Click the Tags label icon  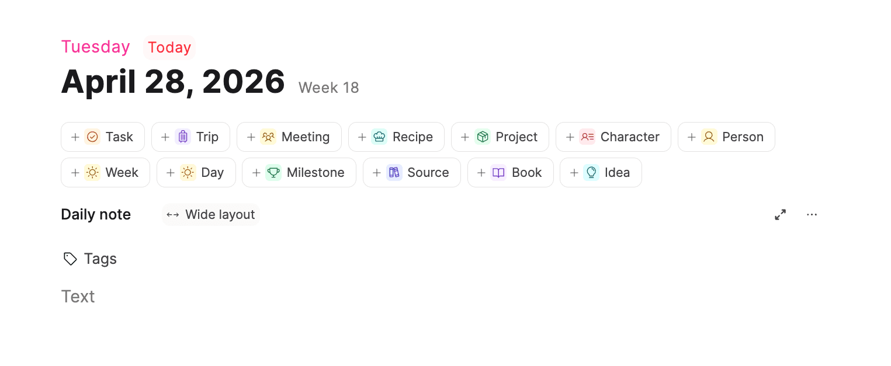click(70, 259)
